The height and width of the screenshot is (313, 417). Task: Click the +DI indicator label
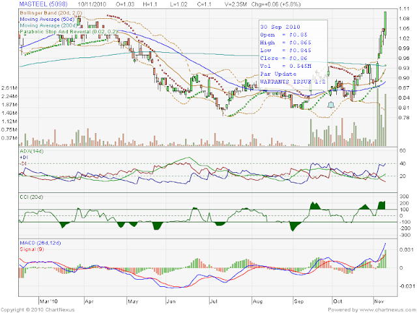point(24,157)
